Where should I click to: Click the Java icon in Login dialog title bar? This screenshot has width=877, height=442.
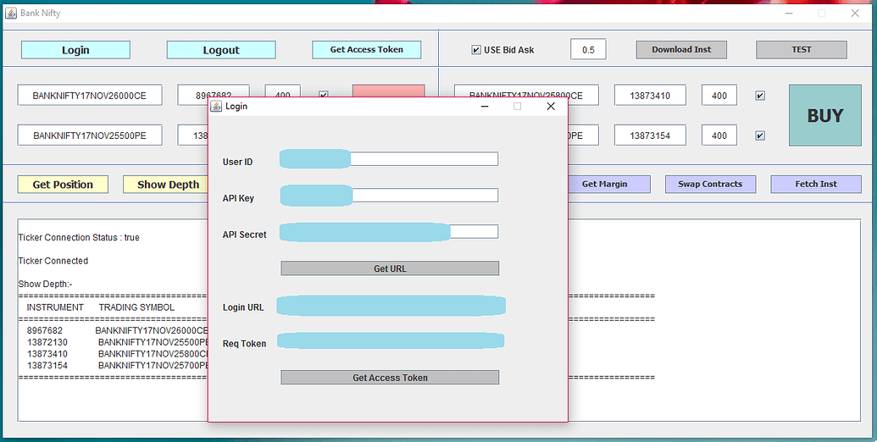216,107
